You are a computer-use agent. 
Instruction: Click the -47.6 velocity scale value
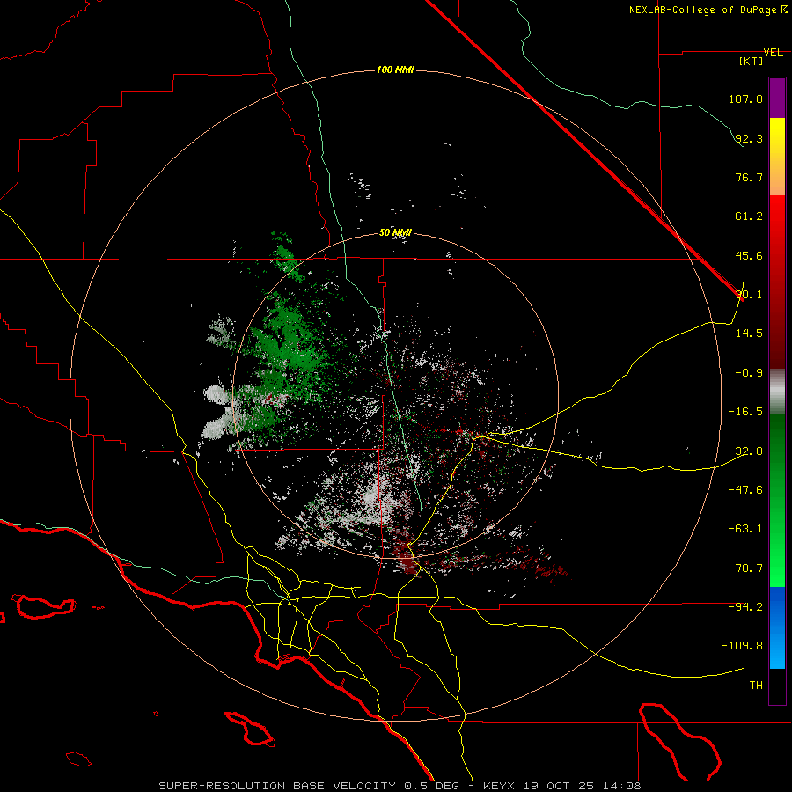point(745,489)
